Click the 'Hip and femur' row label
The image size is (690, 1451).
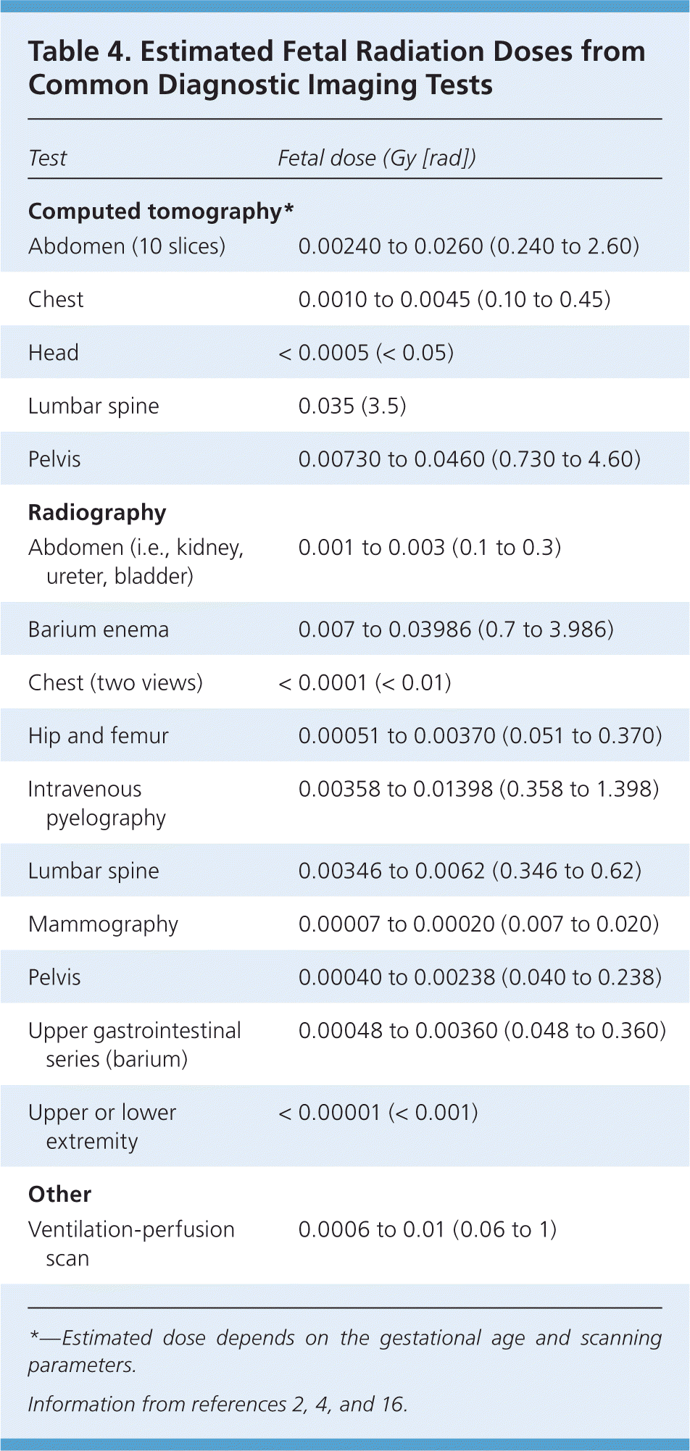(99, 735)
